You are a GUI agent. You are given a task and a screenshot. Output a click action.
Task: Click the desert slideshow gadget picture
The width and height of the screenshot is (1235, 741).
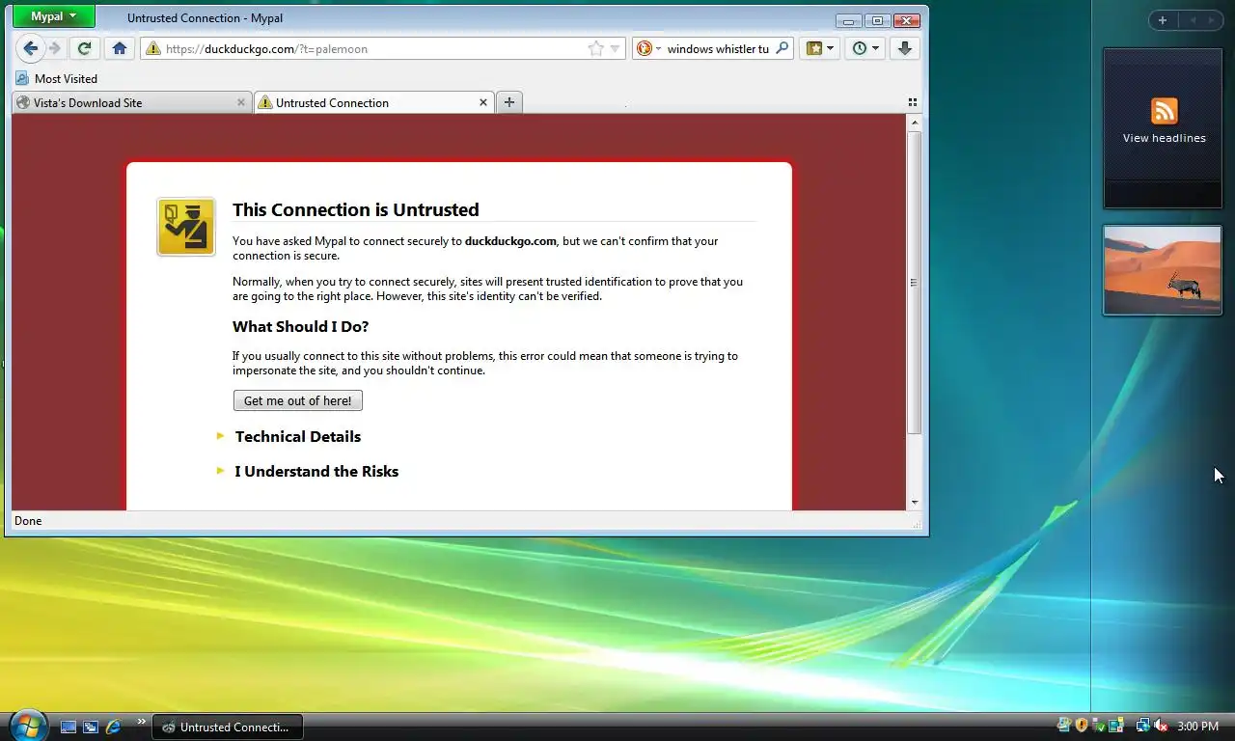pos(1163,271)
